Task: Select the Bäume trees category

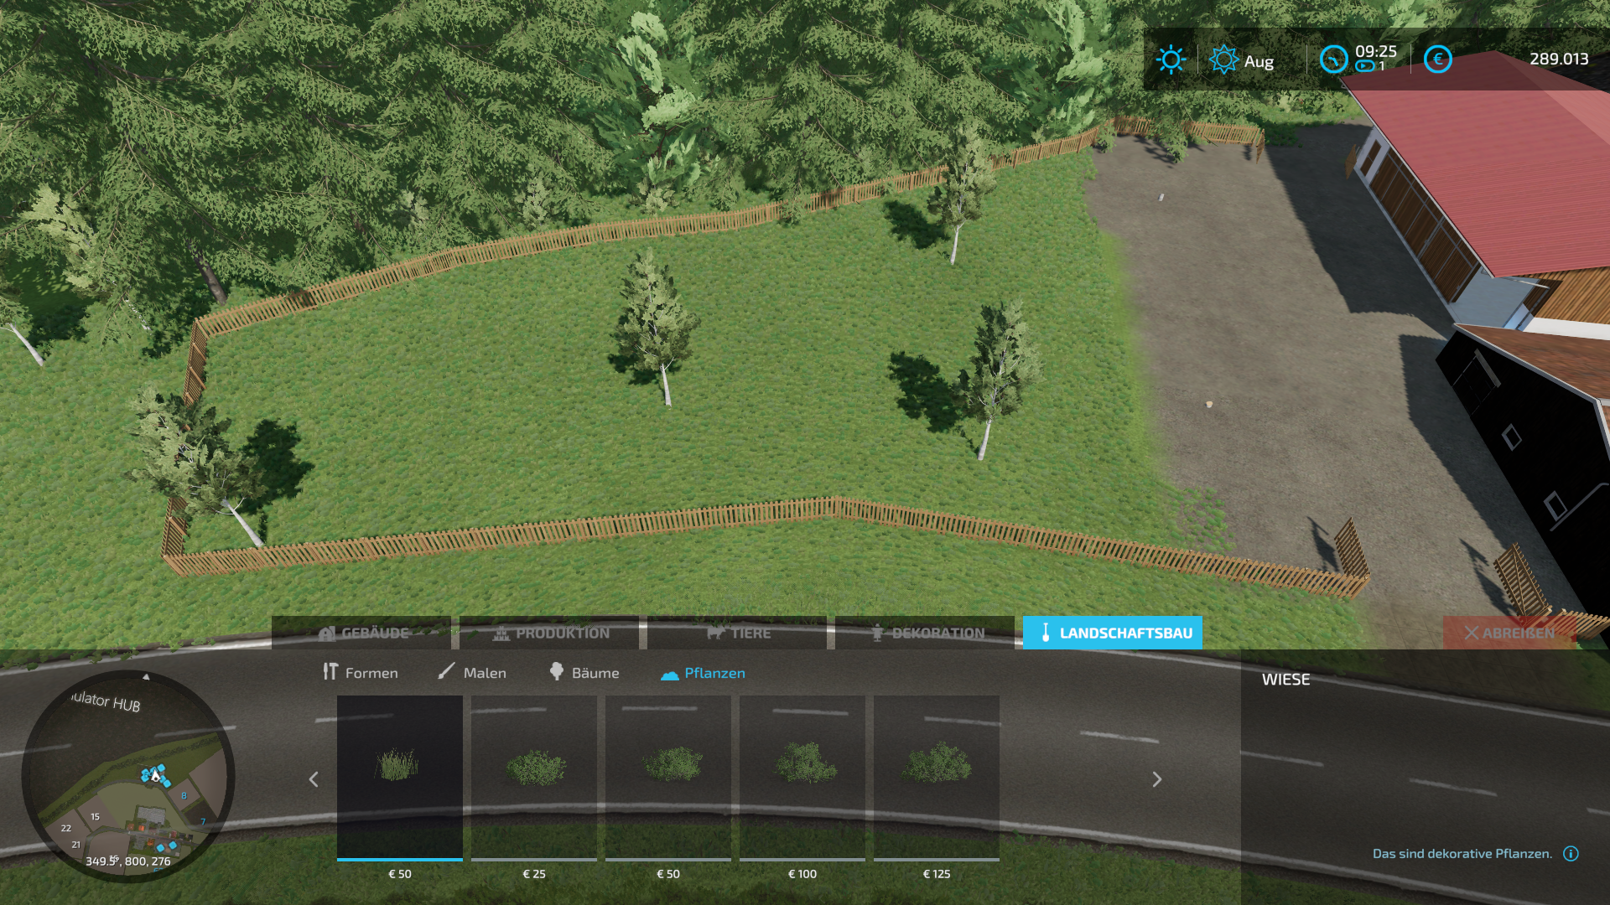Action: (584, 672)
